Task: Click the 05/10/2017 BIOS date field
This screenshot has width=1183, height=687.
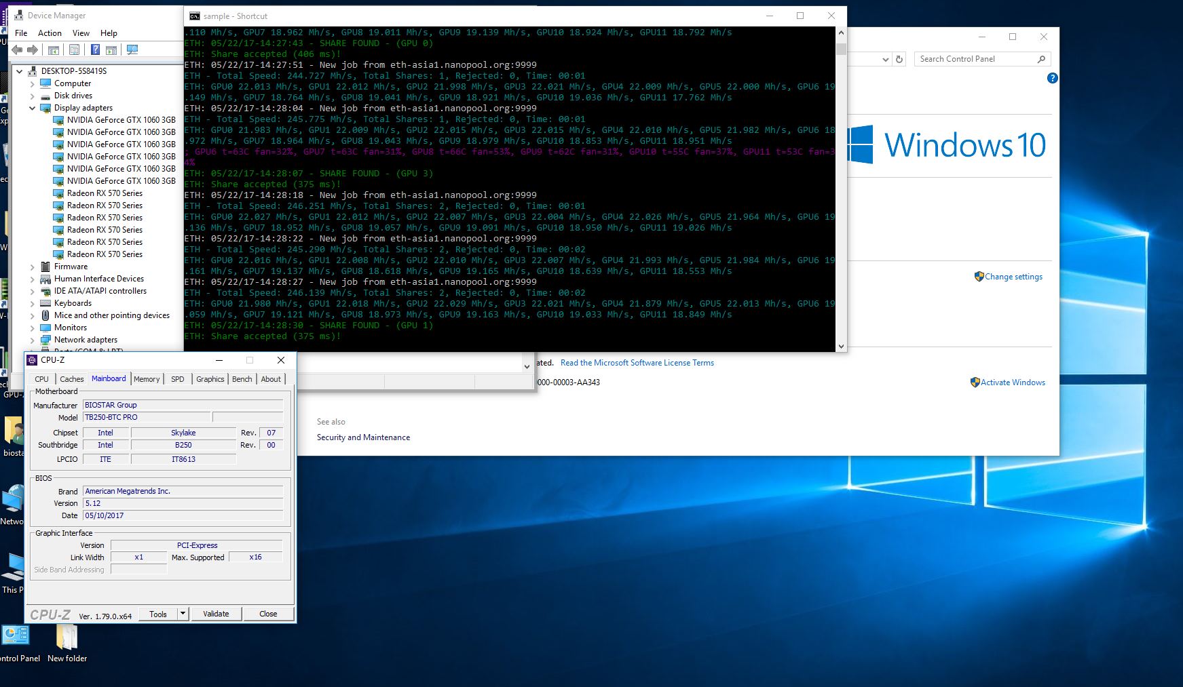Action: click(183, 515)
